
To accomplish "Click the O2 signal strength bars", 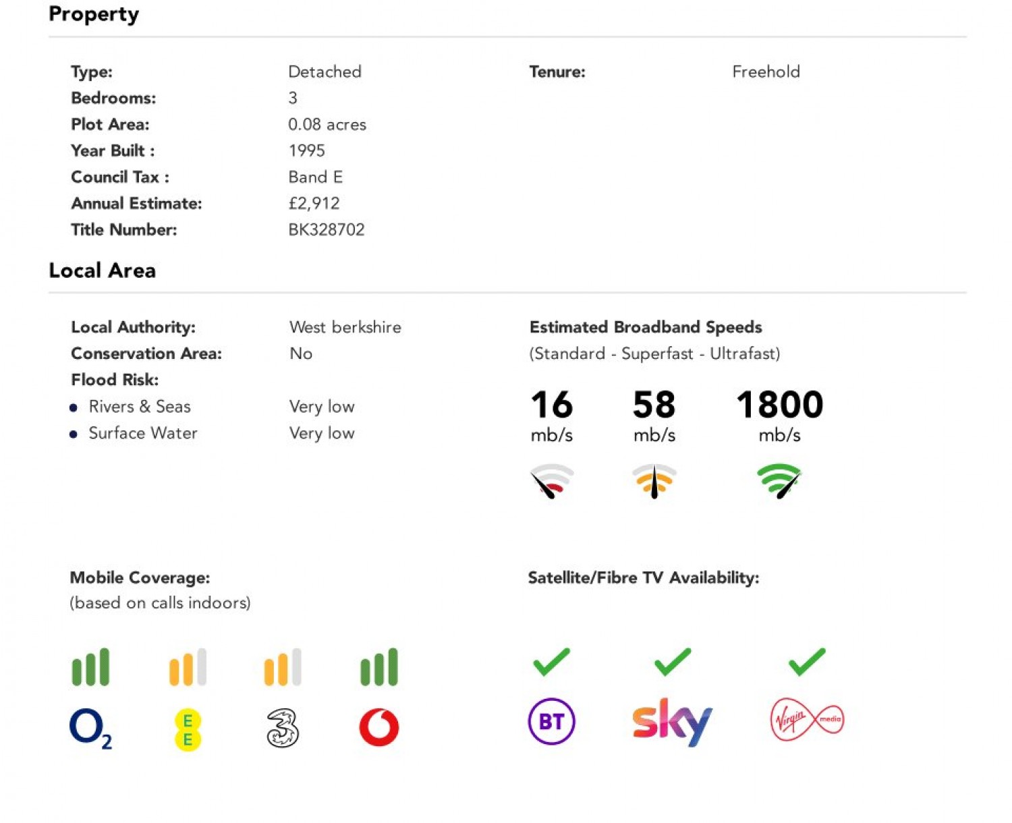I will [x=90, y=667].
